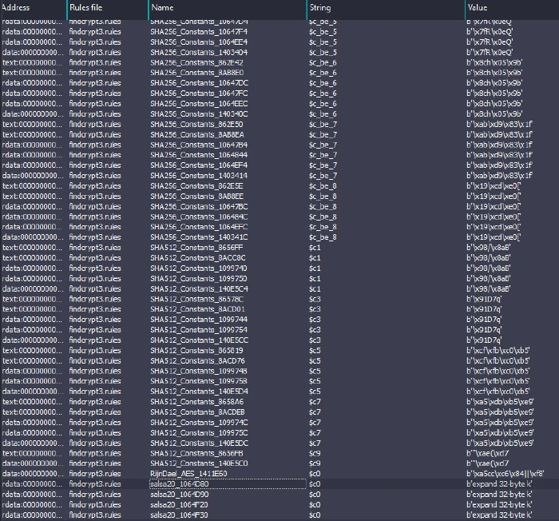Image resolution: width=559 pixels, height=521 pixels.
Task: Select row SHA256_Constants_140340C
Action: [279, 114]
